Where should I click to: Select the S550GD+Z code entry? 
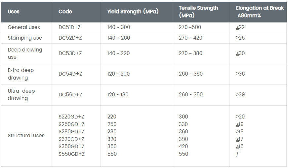[x=71, y=154]
